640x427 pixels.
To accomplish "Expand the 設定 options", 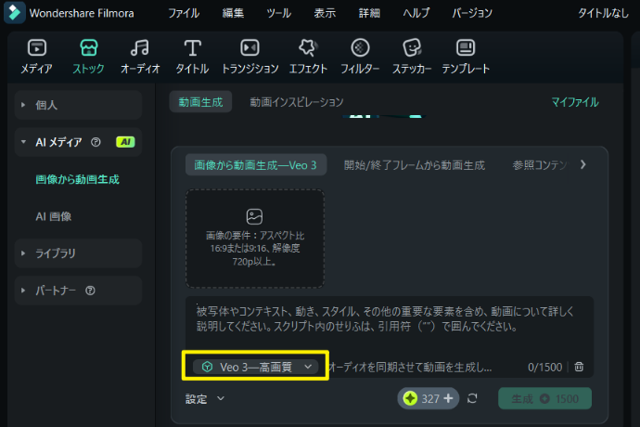I will tap(204, 399).
